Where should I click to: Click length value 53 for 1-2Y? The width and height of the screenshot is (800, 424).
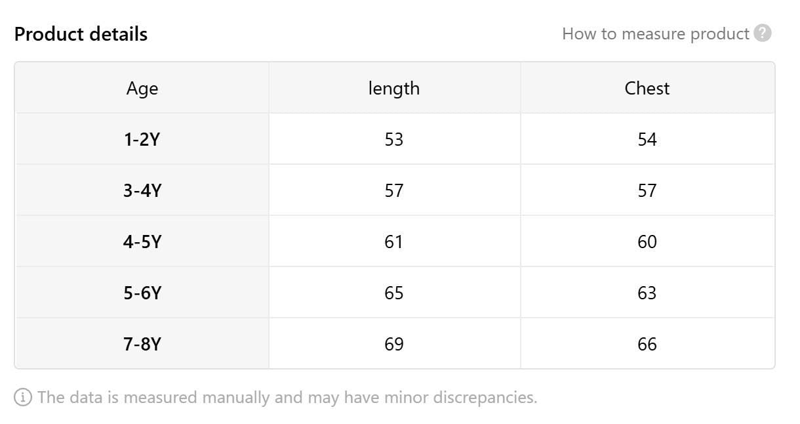[x=394, y=139]
